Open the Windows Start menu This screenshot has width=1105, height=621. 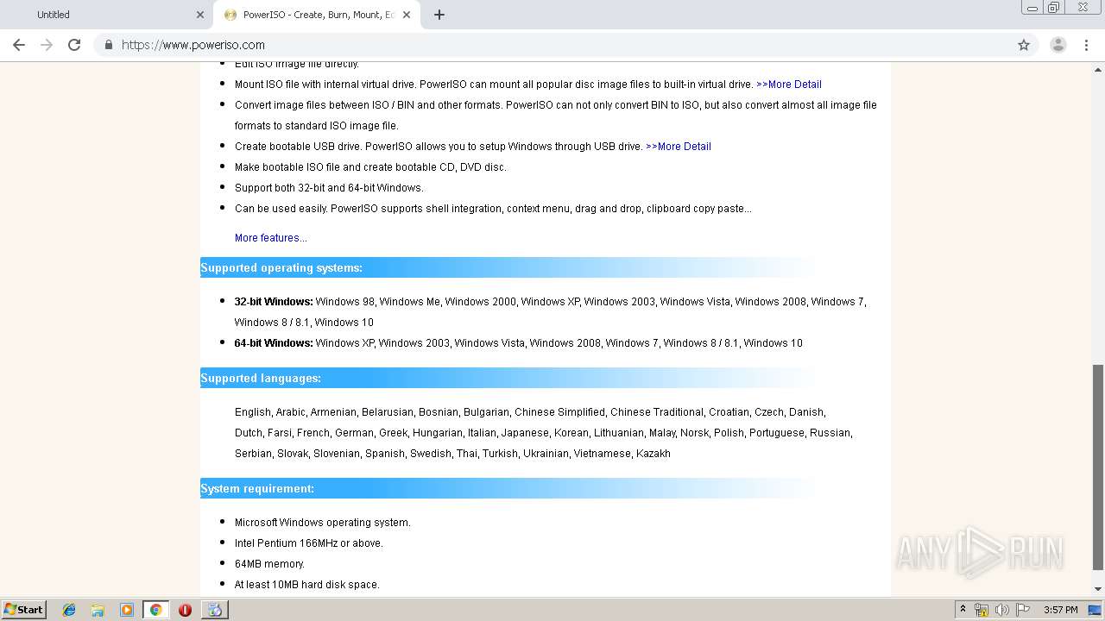24,610
